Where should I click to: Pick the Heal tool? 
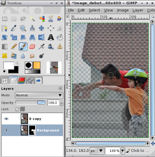pyautogui.click(x=5, y=56)
